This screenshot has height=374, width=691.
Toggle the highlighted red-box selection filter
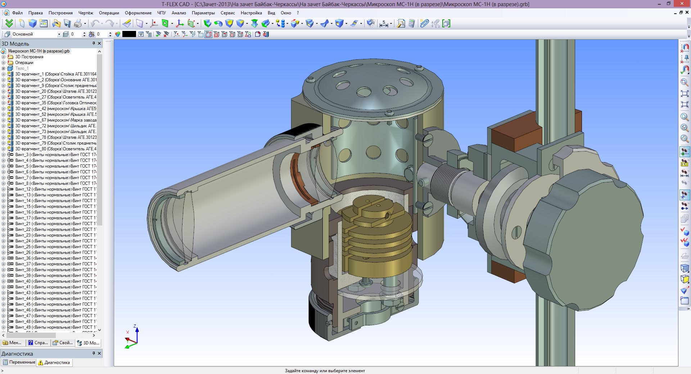(208, 34)
